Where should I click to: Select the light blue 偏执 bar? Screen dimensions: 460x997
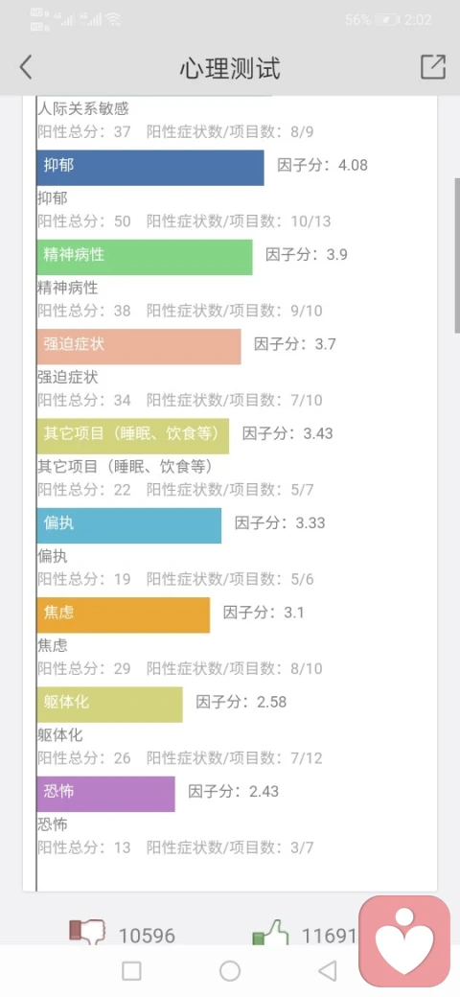(129, 525)
